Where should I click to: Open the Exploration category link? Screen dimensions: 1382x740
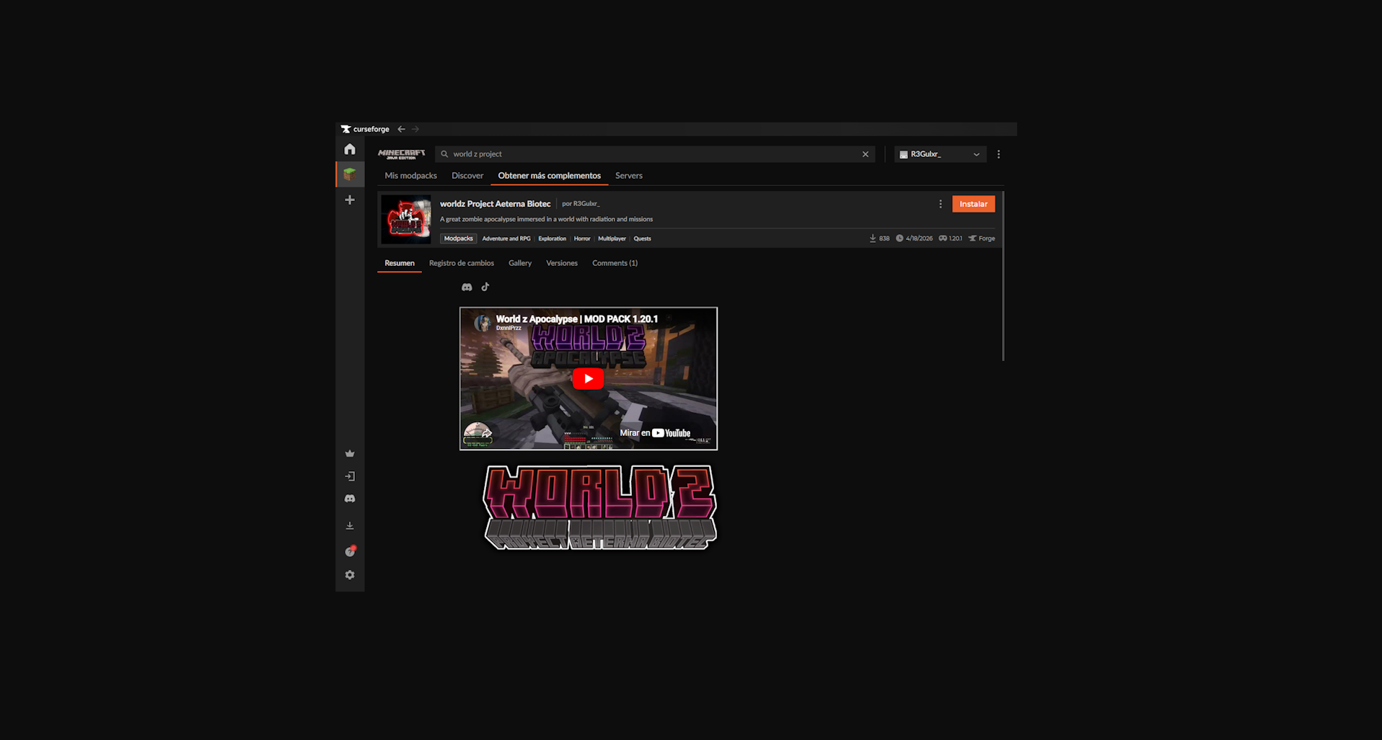(x=553, y=239)
